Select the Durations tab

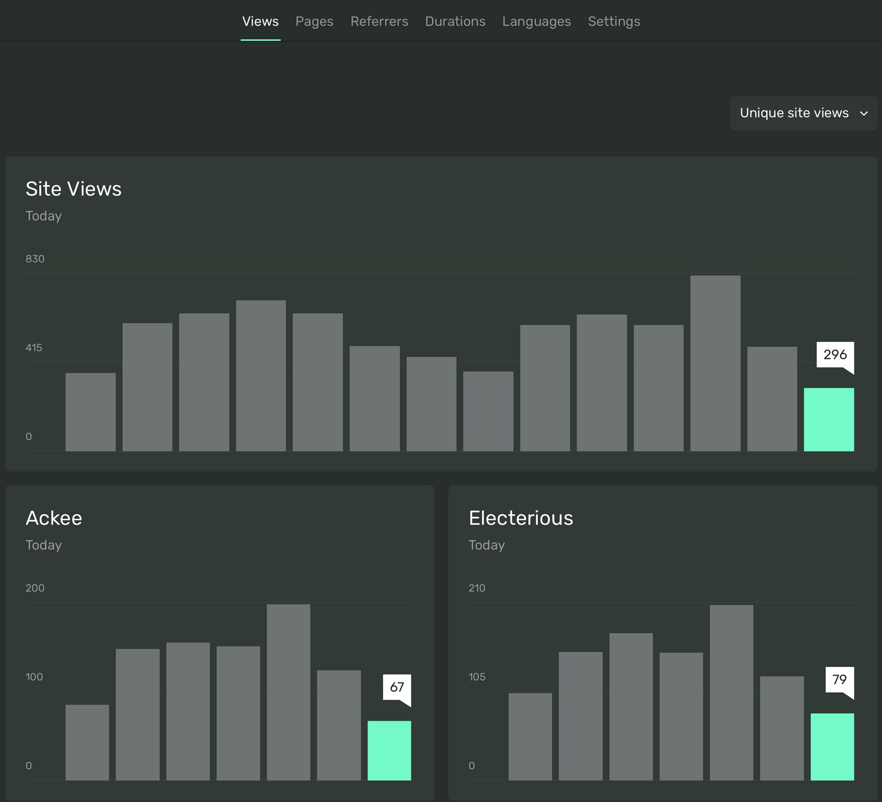(455, 21)
